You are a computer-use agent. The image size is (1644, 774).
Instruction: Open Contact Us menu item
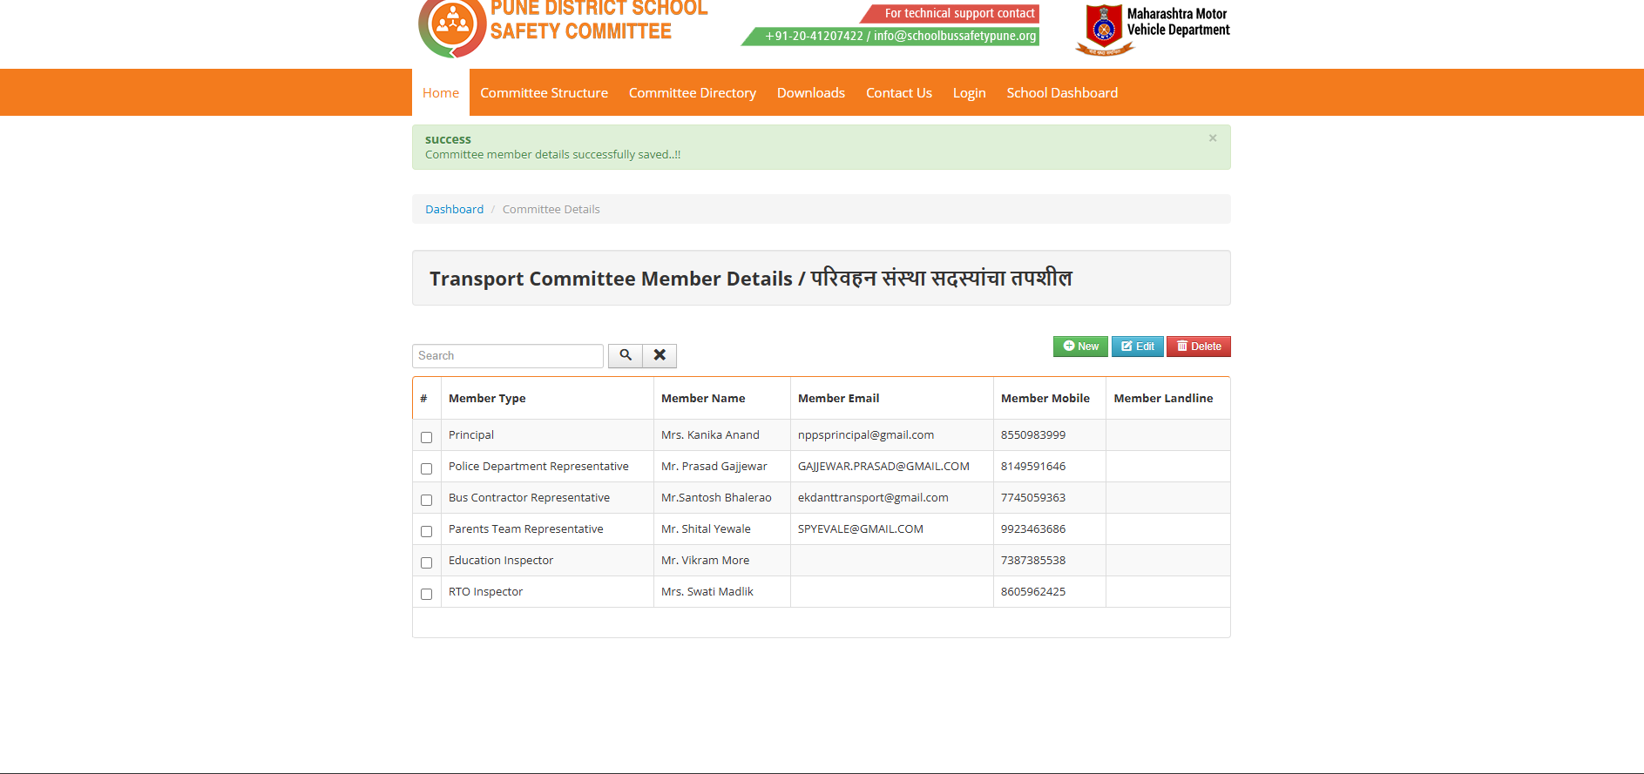pyautogui.click(x=899, y=92)
